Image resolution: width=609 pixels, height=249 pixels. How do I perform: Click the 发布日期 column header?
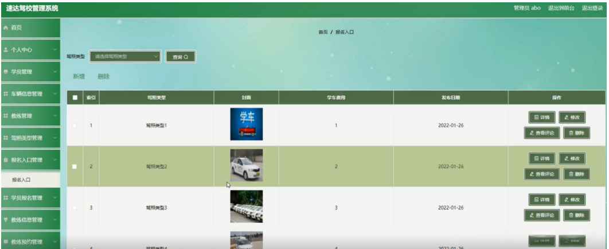(x=451, y=98)
